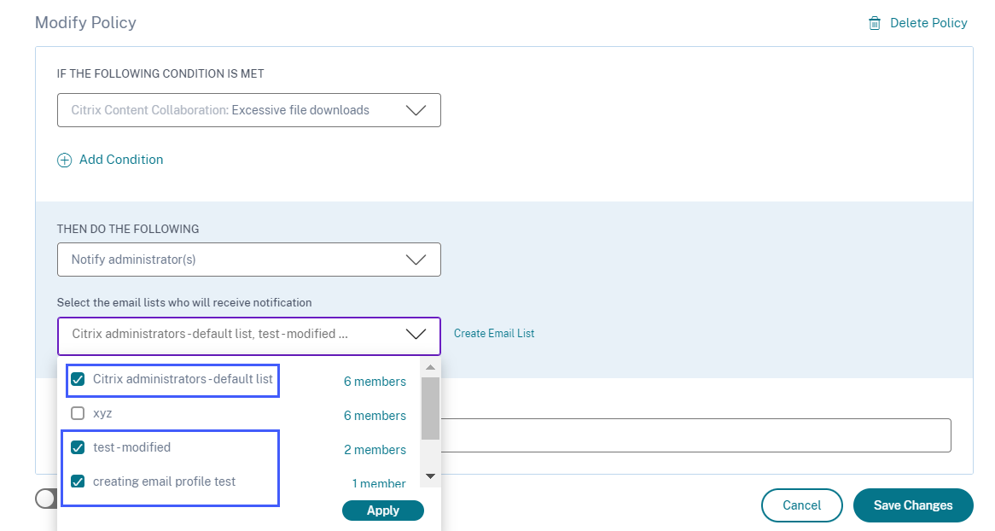Screen dimensions: 995x531
Task: View 6 members of Citrix administrators list
Action: tap(375, 382)
